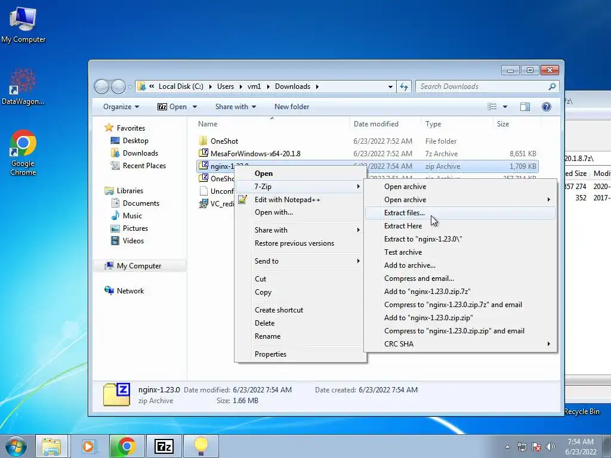The width and height of the screenshot is (611, 458).
Task: Click the OneShot folder icon
Action: point(203,141)
